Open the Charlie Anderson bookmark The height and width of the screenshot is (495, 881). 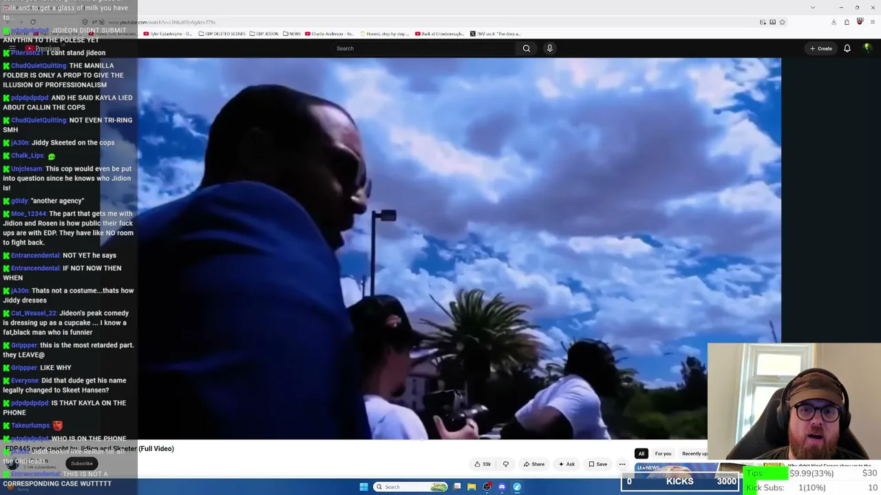[x=330, y=34]
